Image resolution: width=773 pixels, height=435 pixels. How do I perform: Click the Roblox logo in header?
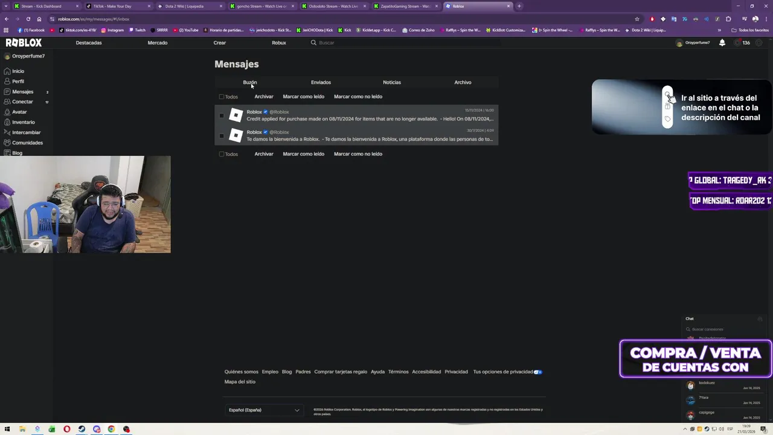pyautogui.click(x=24, y=43)
